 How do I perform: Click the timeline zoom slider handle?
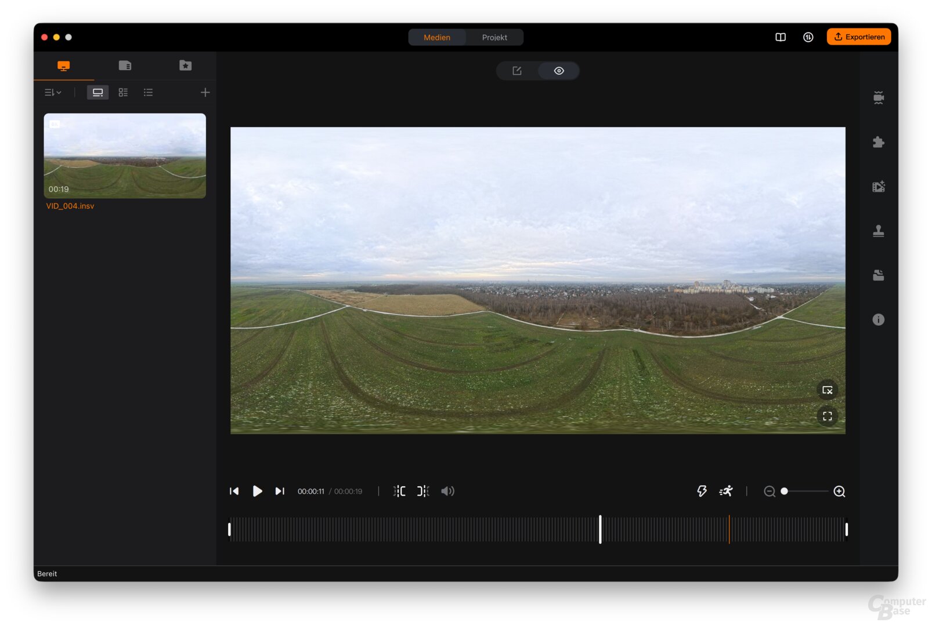(784, 491)
